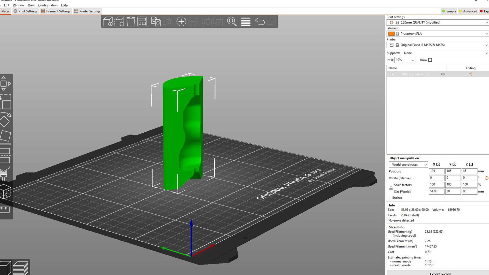Click the Arrange objects icon
Viewport: 489px width, 275px height.
tap(142, 22)
